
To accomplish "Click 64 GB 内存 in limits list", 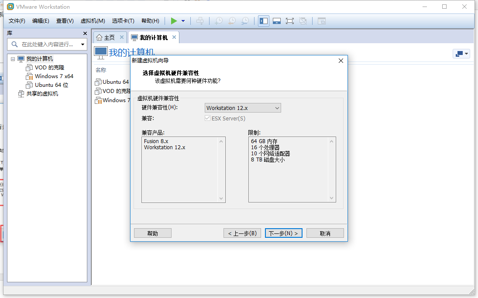I will (x=264, y=141).
